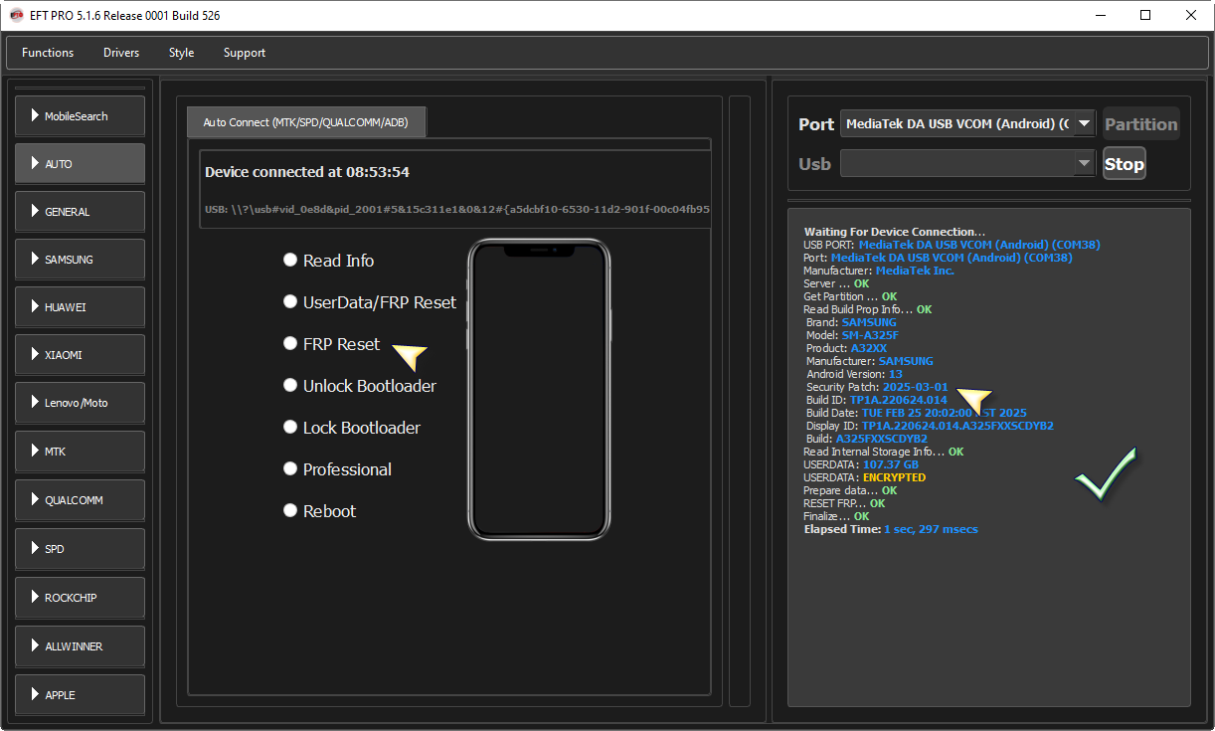1215x731 pixels.
Task: Open the Usb dropdown list
Action: pyautogui.click(x=967, y=164)
